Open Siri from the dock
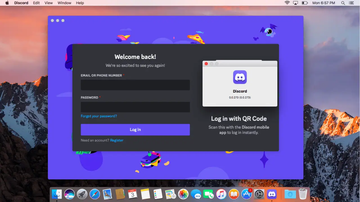 (x=69, y=194)
